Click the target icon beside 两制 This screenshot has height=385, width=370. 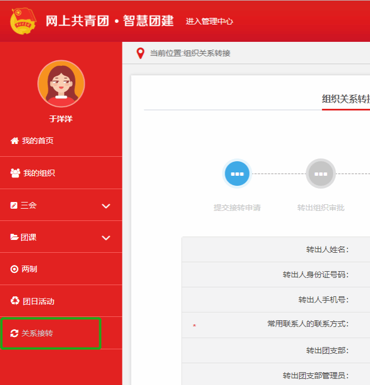[15, 269]
